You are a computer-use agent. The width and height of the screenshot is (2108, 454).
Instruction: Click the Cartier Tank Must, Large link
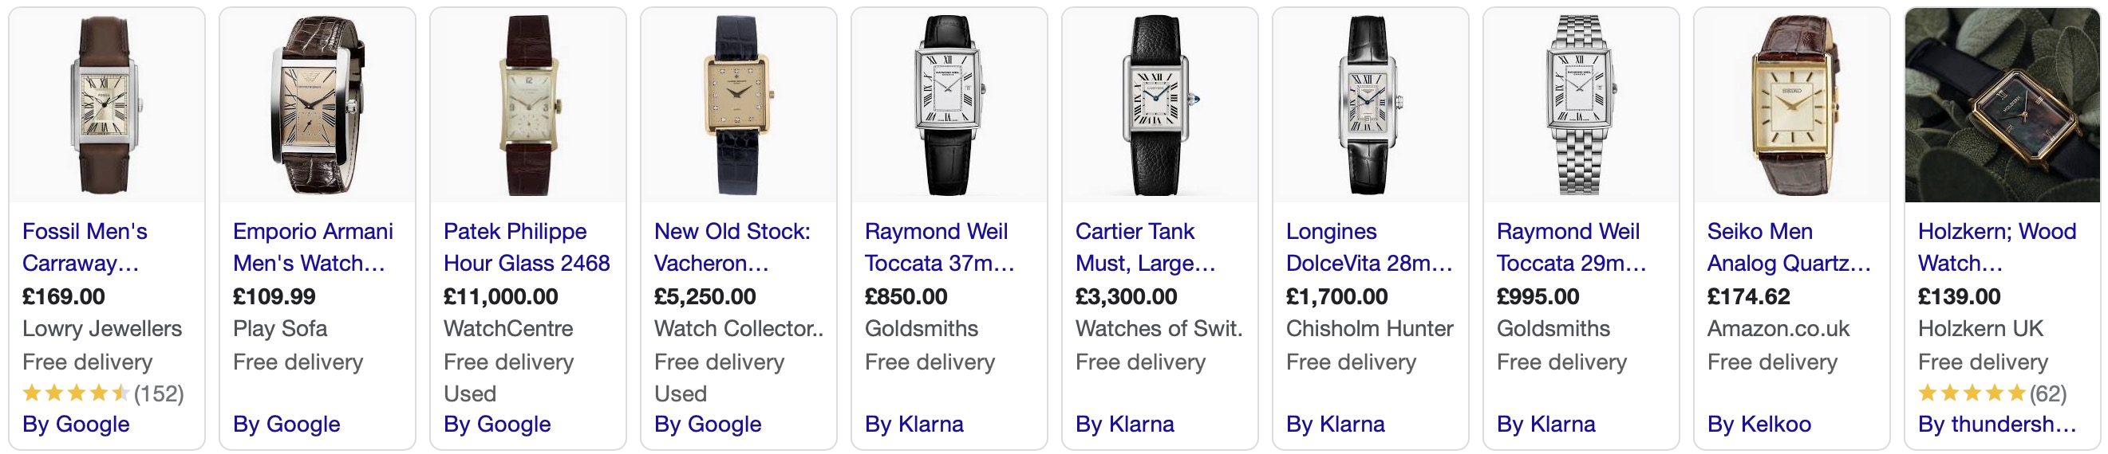(1145, 248)
